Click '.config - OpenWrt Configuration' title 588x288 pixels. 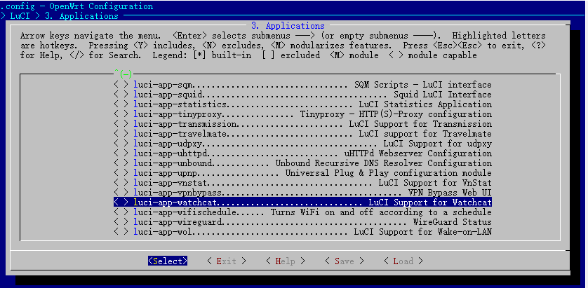tap(76, 6)
